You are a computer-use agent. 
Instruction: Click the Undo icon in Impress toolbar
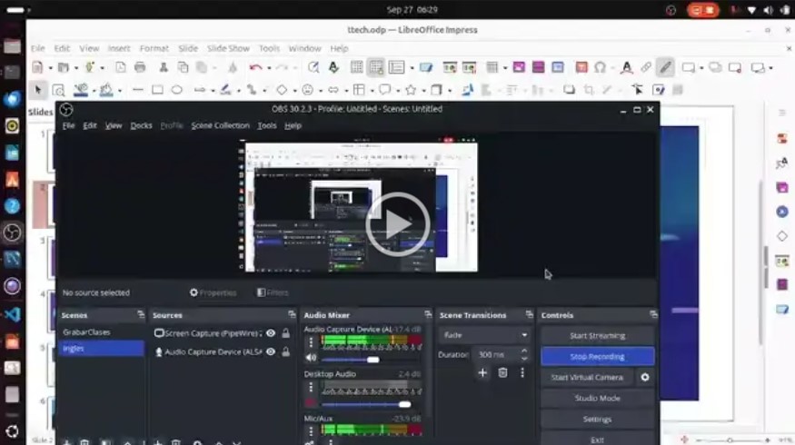(255, 67)
